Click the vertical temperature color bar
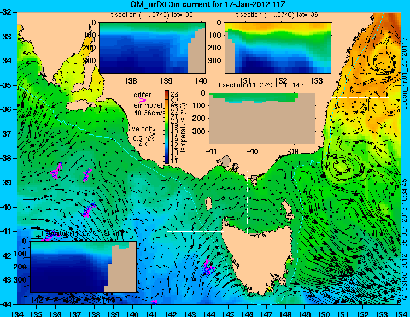Viewport: 410px width, 317px height. 167,127
